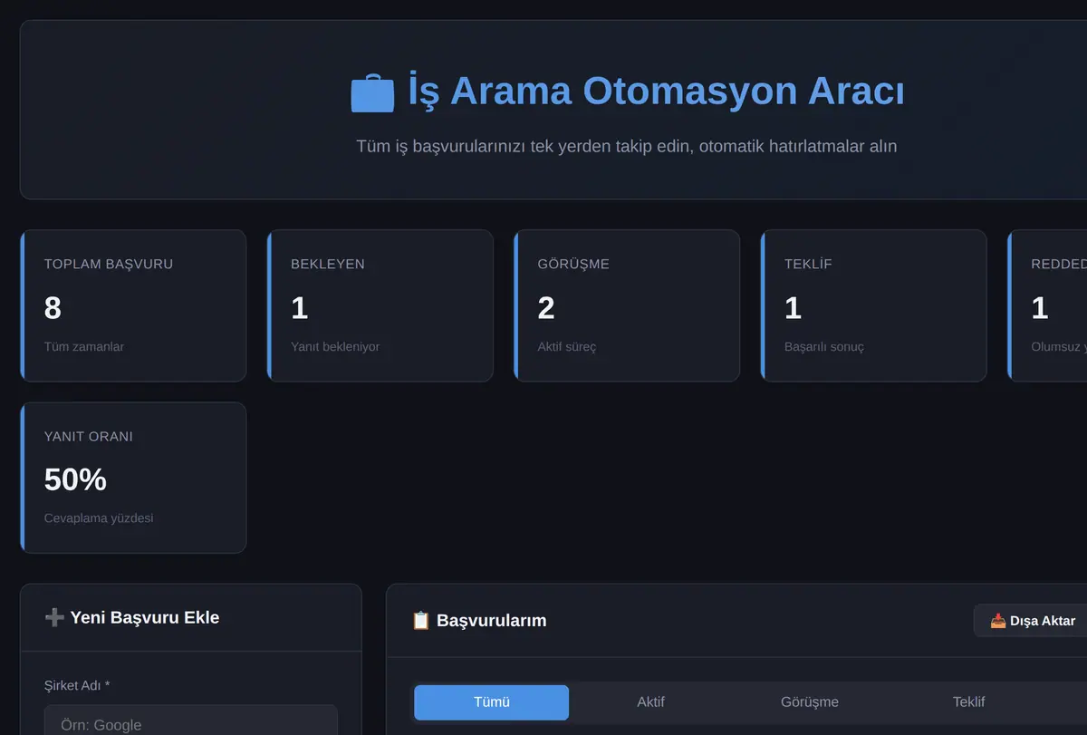Click the plus icon beside Yeni Başvuru Ekle
The height and width of the screenshot is (735, 1087).
point(54,618)
